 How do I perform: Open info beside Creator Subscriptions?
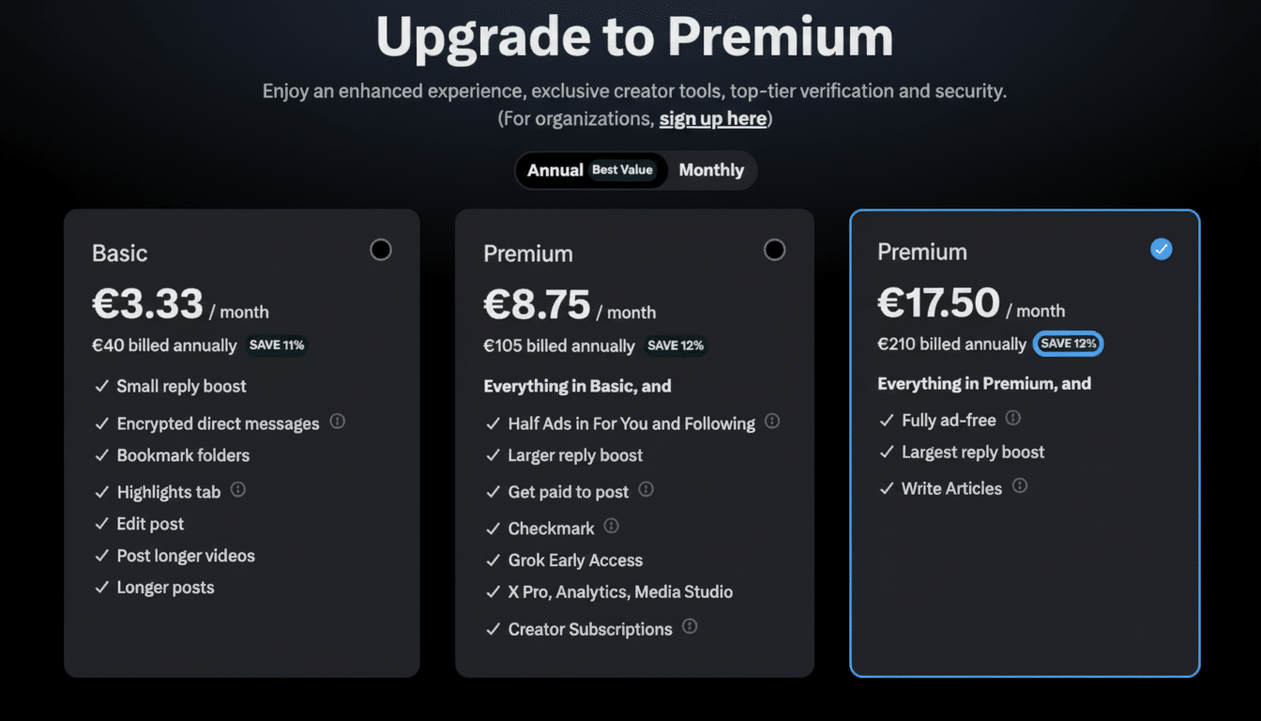[691, 627]
